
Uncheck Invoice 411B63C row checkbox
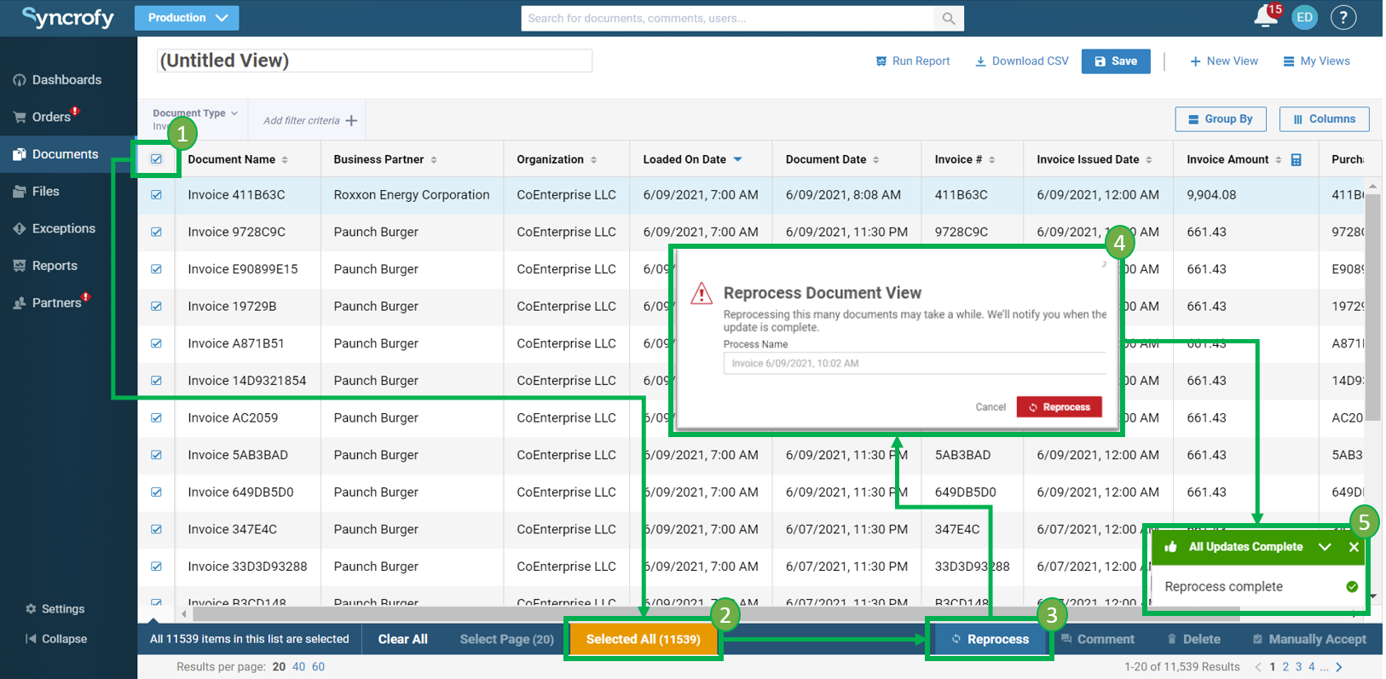point(156,195)
